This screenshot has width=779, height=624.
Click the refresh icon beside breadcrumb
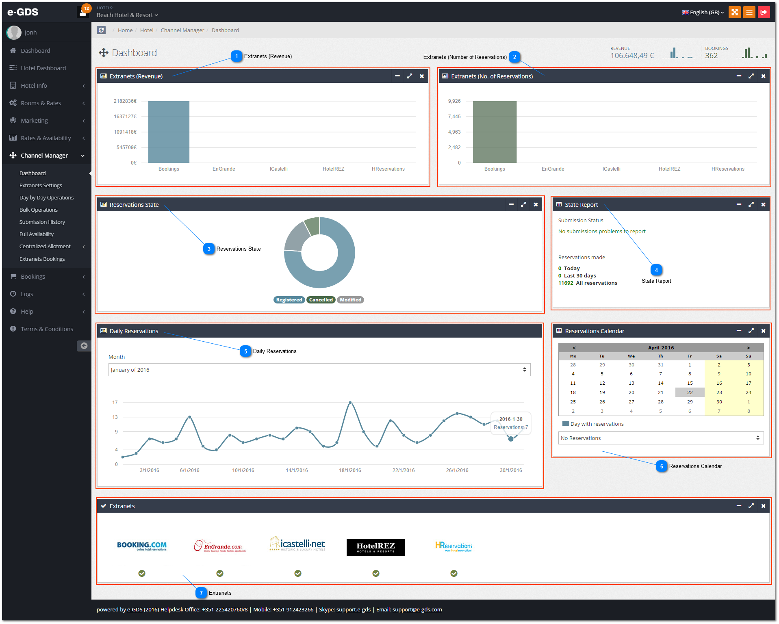(x=101, y=30)
